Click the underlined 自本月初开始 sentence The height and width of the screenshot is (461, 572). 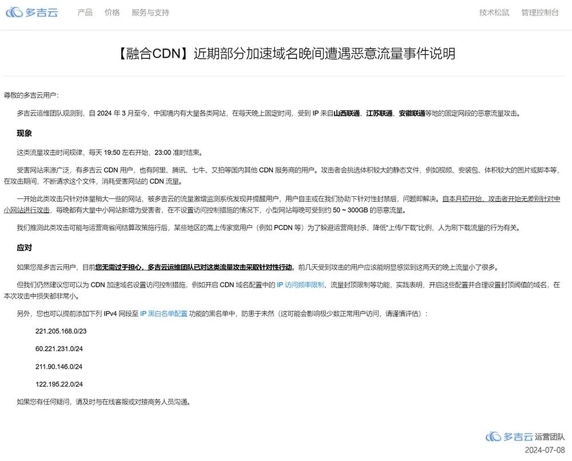click(282, 205)
